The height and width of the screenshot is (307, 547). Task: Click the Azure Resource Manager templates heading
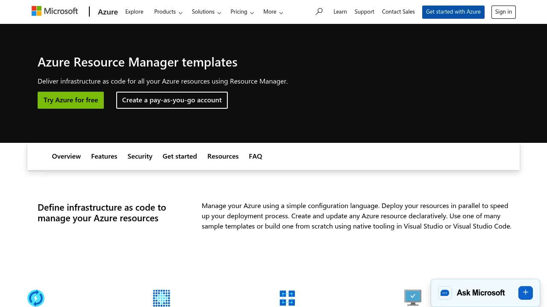[x=138, y=62]
